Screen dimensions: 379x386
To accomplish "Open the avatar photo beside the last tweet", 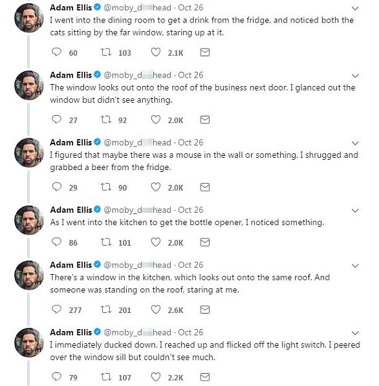I will 29,343.
